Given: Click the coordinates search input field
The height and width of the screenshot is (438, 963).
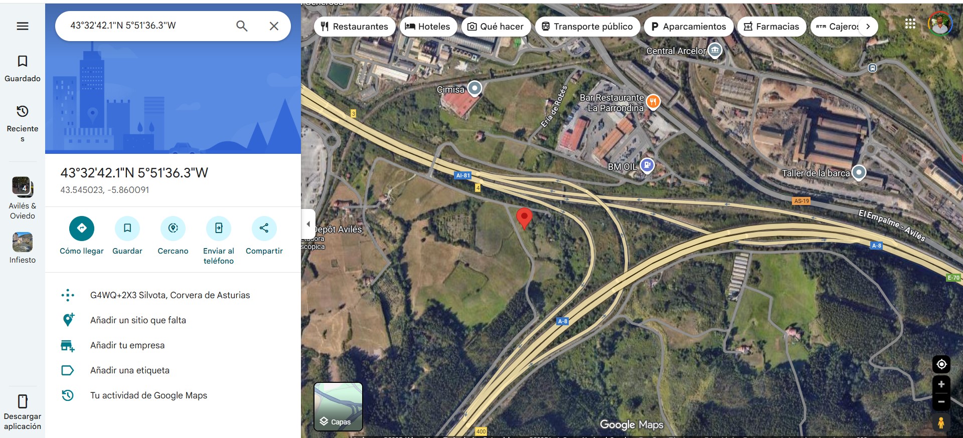Looking at the screenshot, I should coord(148,26).
